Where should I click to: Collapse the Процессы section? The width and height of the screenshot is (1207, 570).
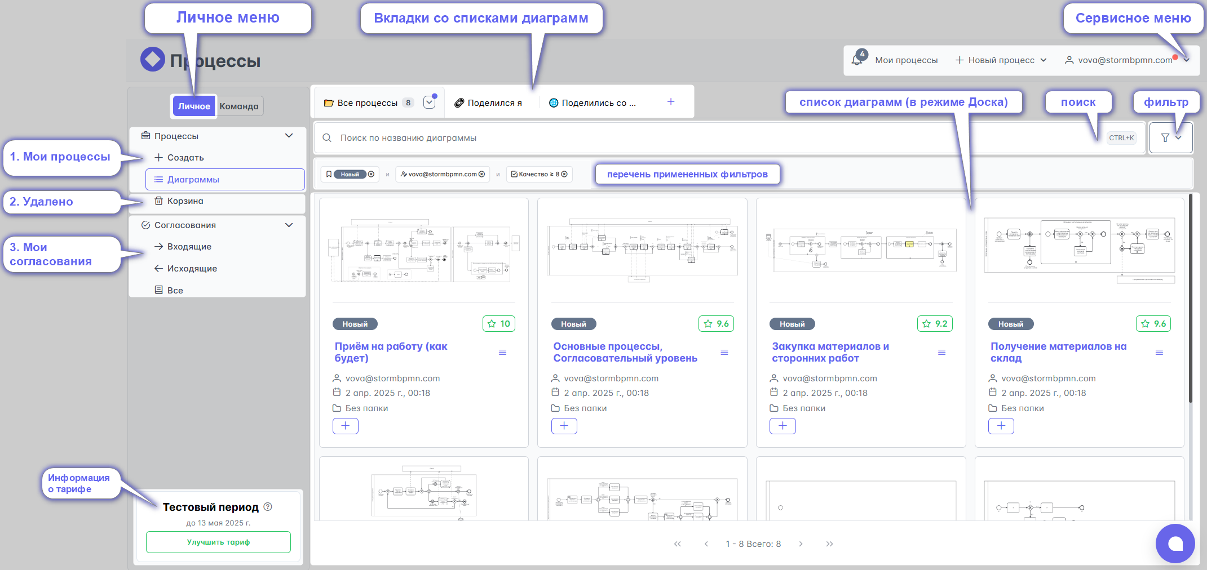(x=289, y=136)
